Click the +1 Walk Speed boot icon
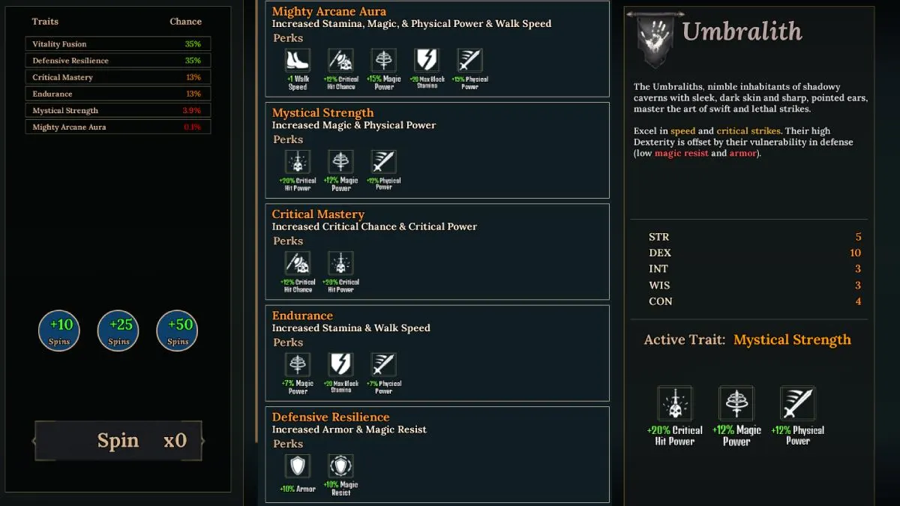900x506 pixels. [x=298, y=61]
